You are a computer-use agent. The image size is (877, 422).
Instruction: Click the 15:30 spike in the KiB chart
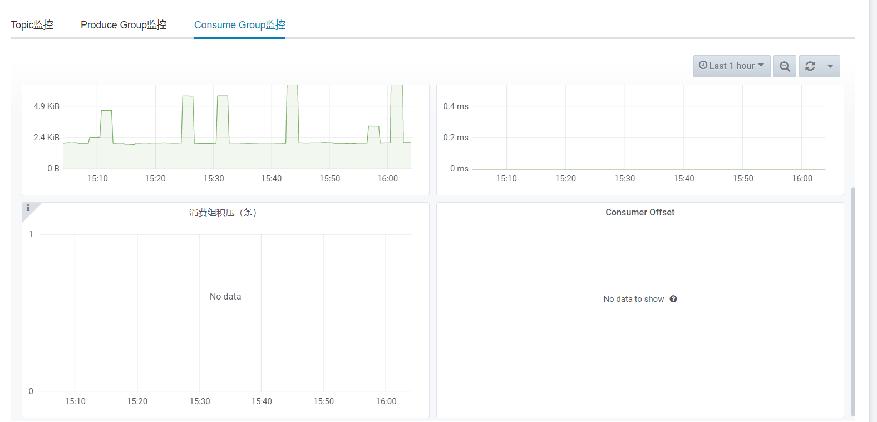[223, 119]
